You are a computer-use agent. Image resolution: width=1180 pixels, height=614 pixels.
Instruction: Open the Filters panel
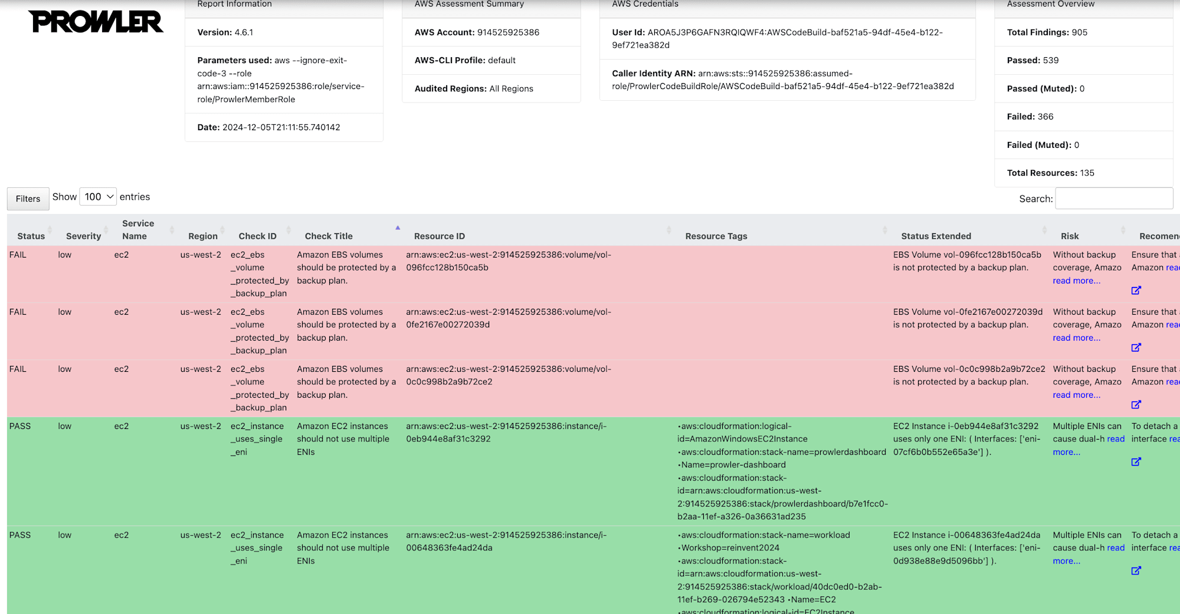click(28, 199)
